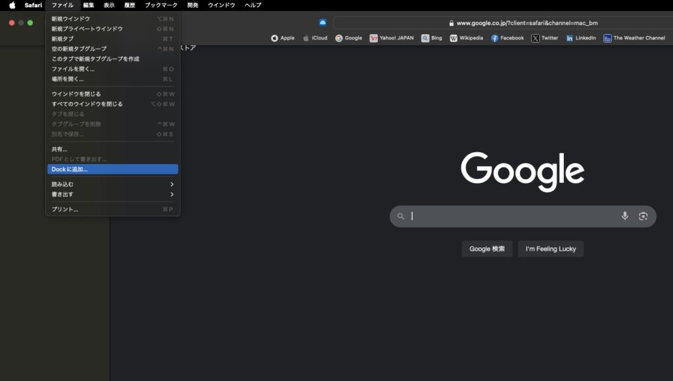Image resolution: width=673 pixels, height=381 pixels.
Task: Open the Facebook bookmark
Action: point(507,38)
